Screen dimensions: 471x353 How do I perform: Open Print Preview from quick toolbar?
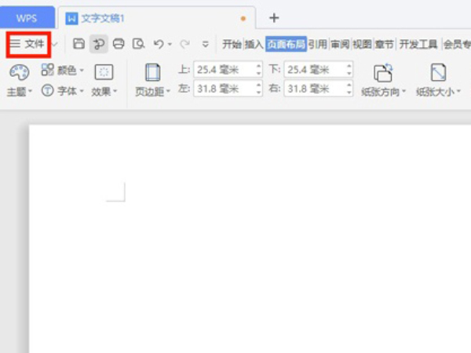click(139, 44)
